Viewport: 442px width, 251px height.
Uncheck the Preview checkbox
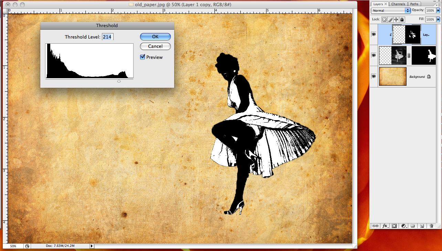(143, 57)
